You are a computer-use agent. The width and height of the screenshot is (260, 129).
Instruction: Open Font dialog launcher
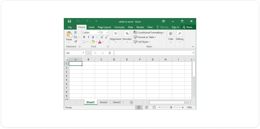pos(108,47)
